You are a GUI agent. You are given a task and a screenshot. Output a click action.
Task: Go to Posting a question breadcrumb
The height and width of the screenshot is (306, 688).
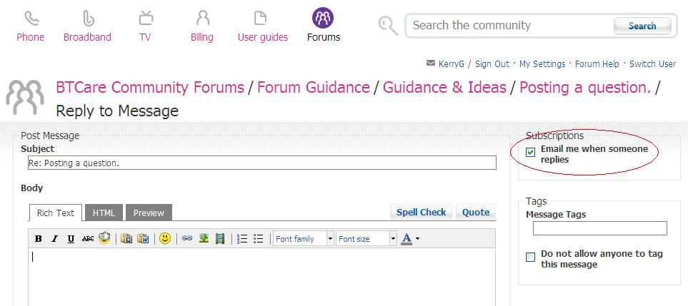(x=585, y=88)
